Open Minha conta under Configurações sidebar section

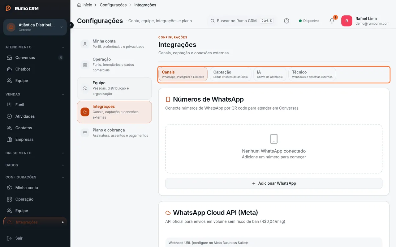tap(35, 188)
